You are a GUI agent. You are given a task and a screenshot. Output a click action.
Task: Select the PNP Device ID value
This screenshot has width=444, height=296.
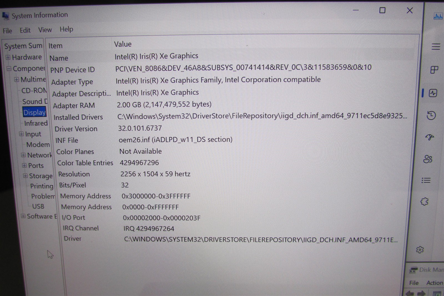click(243, 68)
